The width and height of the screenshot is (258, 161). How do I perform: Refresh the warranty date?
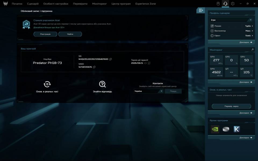point(145,63)
